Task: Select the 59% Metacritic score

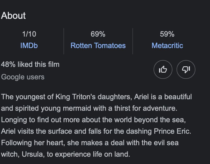Action: click(167, 34)
